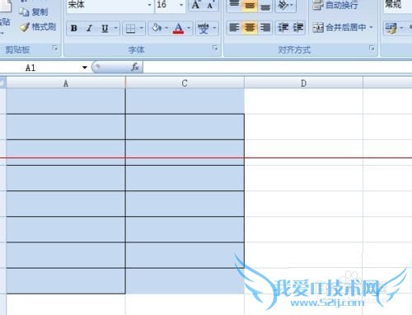Click accounting number format icon
The height and width of the screenshot is (315, 412).
(x=391, y=28)
